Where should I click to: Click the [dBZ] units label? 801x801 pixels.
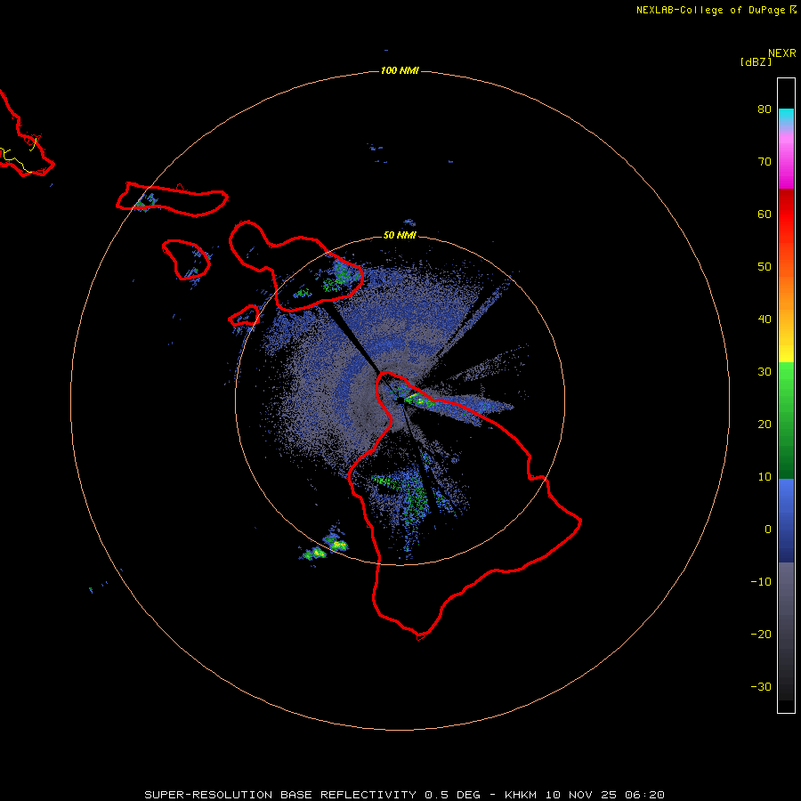[x=756, y=62]
